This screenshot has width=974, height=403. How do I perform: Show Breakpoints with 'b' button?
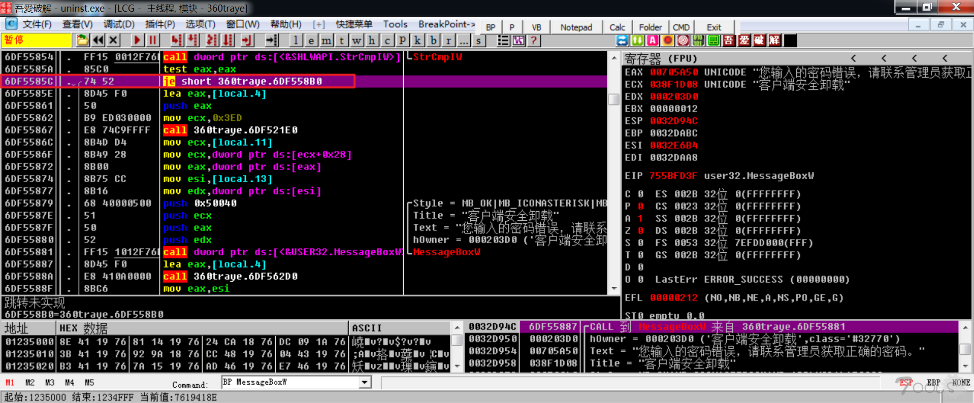[x=433, y=41]
